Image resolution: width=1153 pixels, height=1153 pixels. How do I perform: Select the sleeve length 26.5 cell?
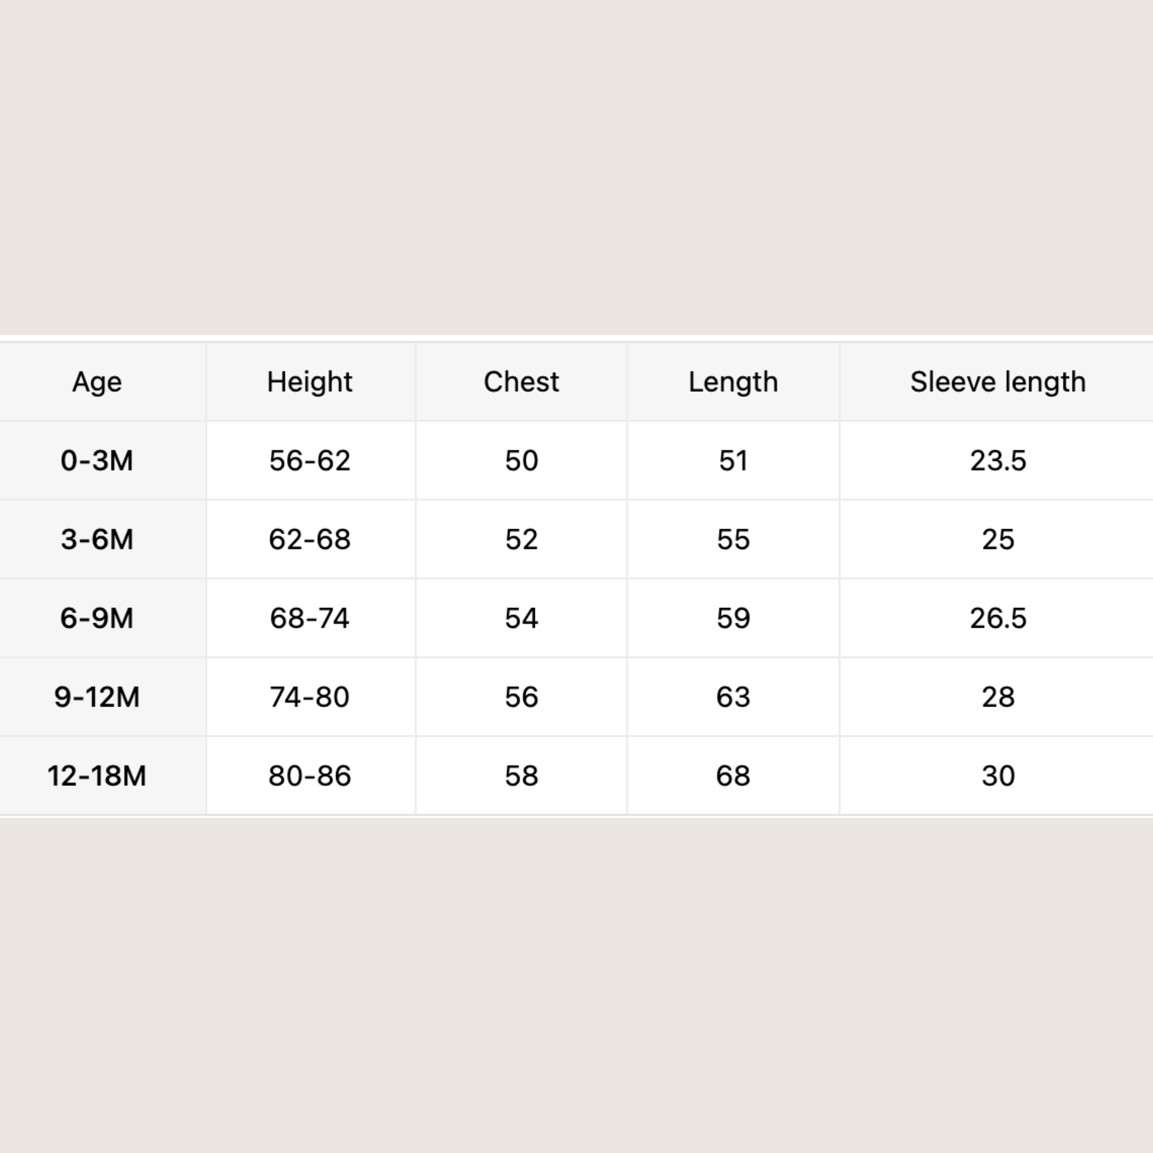(997, 618)
